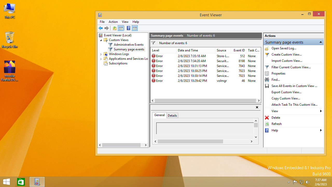Open the Action menu
Viewport: 332px width, 187px height.
point(113,22)
